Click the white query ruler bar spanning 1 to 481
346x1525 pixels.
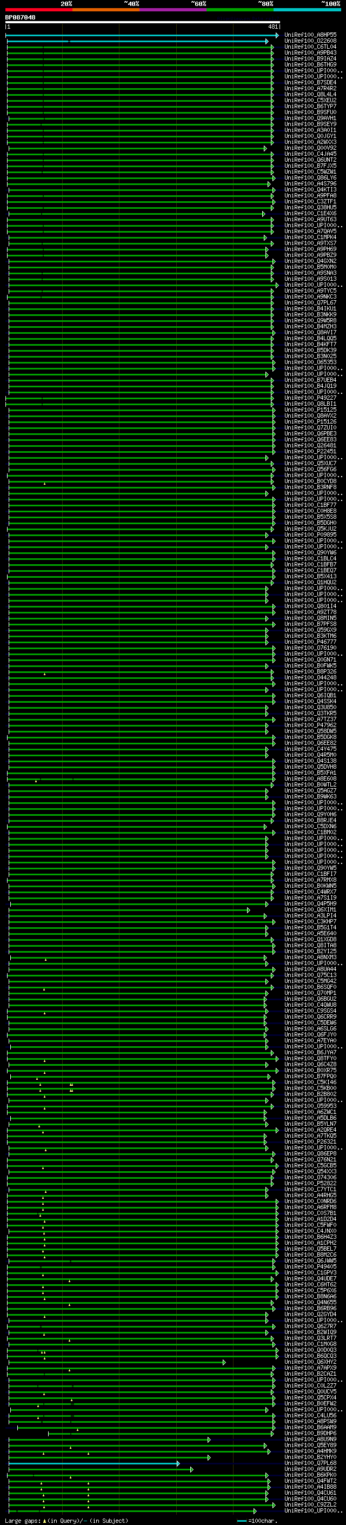click(x=143, y=22)
